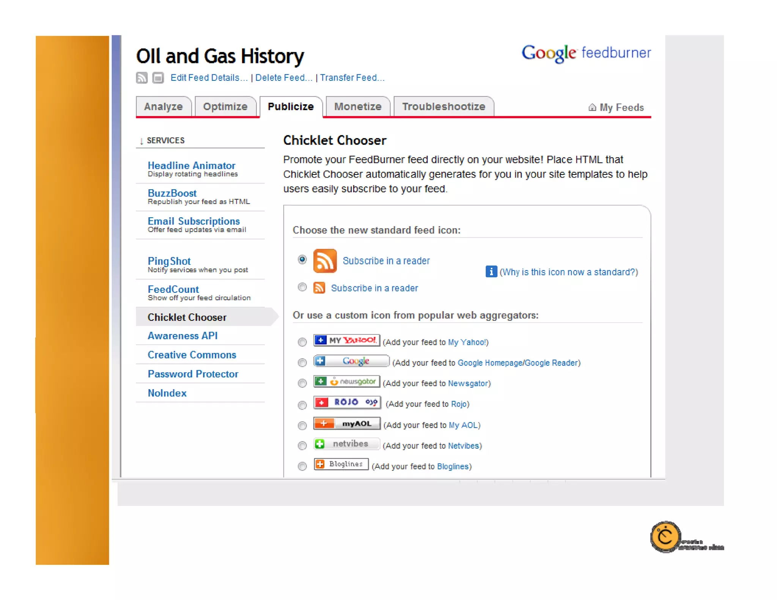
Task: Open the Email Subscriptions service
Action: [x=193, y=221]
